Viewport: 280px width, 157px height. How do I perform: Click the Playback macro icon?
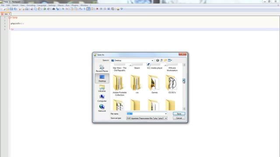105,9
